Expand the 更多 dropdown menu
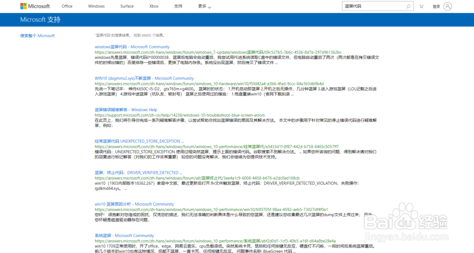This screenshot has height=253, width=474. click(x=205, y=6)
